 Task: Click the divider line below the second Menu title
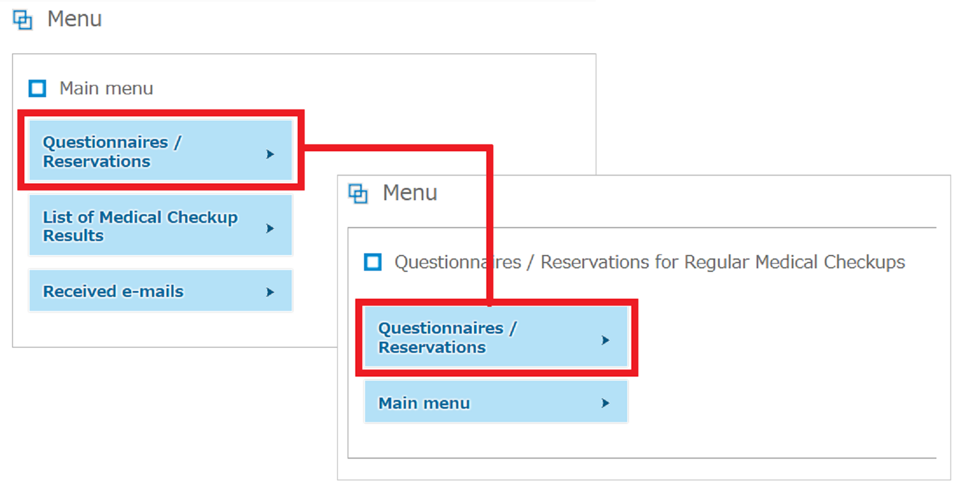[642, 228]
